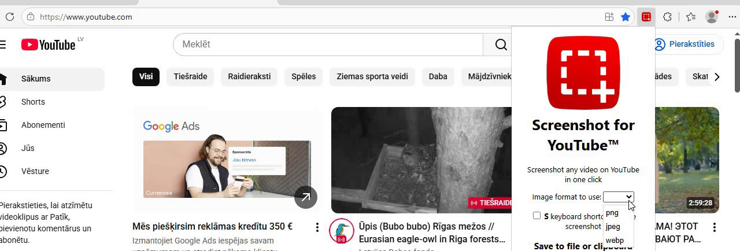Choose png format option
Viewport: 740px width, 251px height.
pos(618,213)
